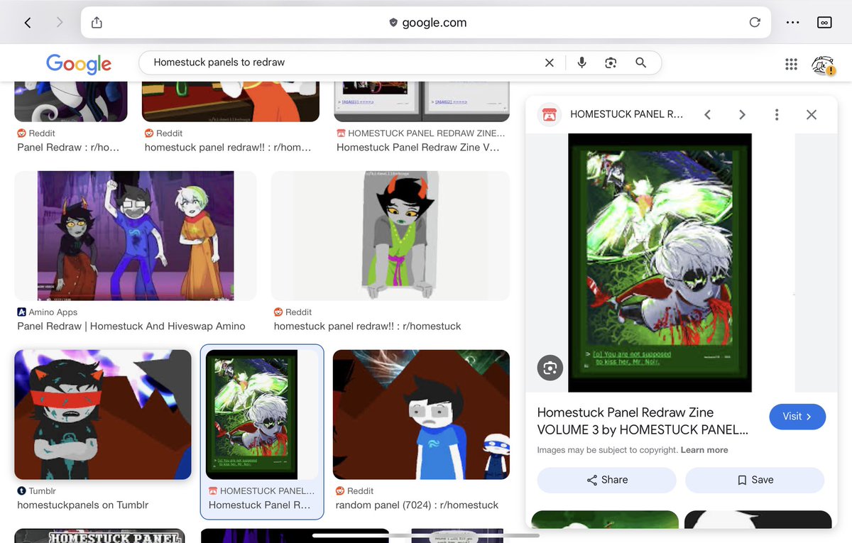Open black-and-white related image under preview
The height and width of the screenshot is (543, 852).
(758, 520)
